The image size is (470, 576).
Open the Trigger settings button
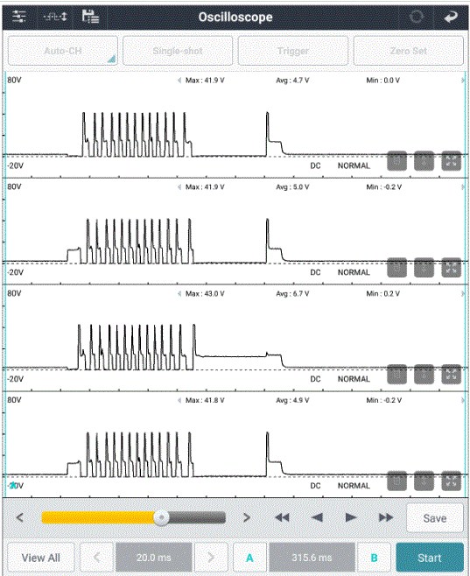pyautogui.click(x=293, y=51)
